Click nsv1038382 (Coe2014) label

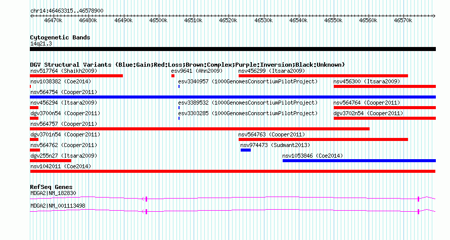[61, 81]
